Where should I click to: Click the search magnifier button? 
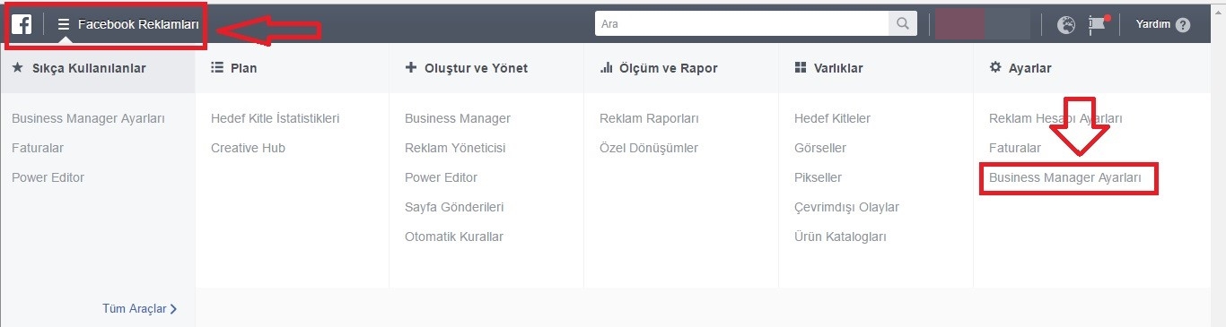coord(903,24)
